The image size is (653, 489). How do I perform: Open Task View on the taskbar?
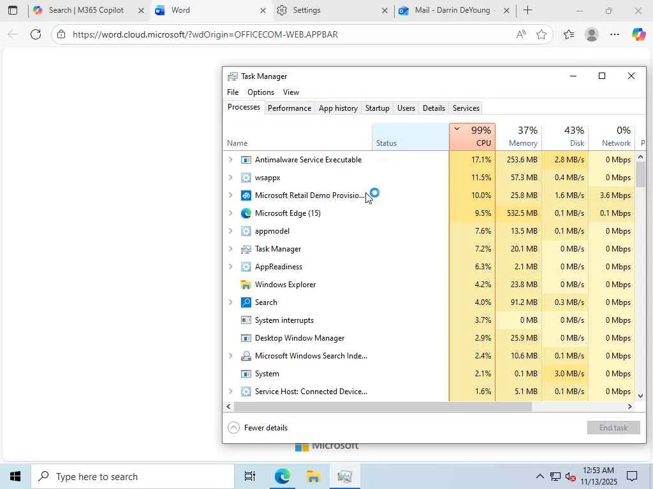pyautogui.click(x=250, y=476)
